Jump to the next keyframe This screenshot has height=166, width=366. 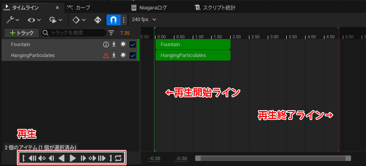click(x=92, y=158)
